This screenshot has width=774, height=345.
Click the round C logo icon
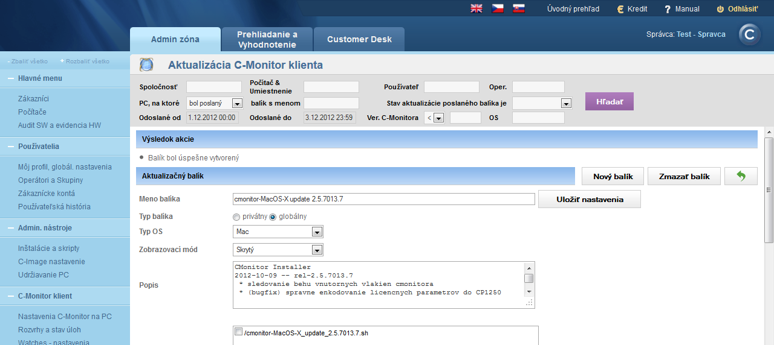[750, 35]
